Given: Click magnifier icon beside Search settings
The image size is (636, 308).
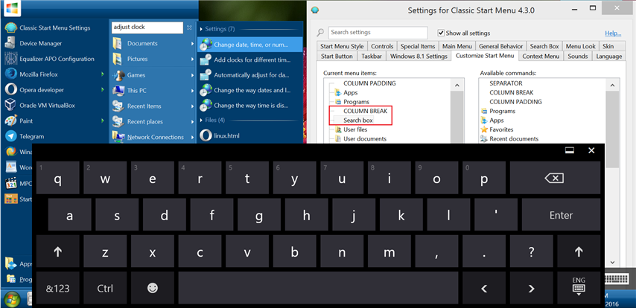Looking at the screenshot, I should pos(320,33).
